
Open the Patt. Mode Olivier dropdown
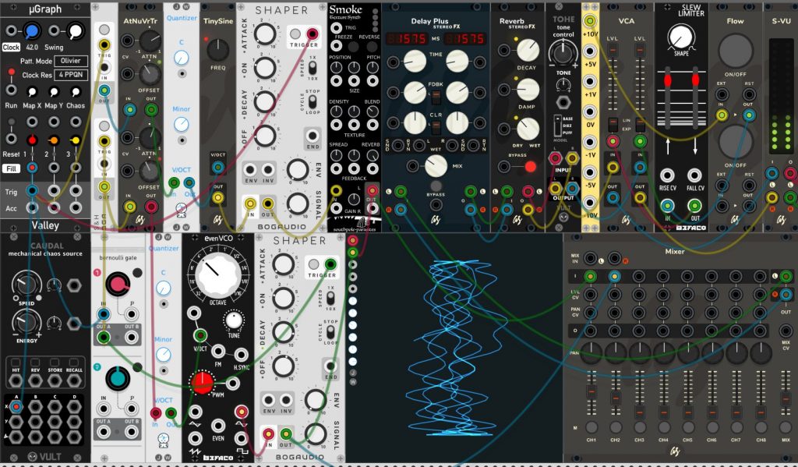71,61
